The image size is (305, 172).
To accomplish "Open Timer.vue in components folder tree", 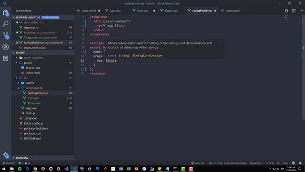I will (34, 103).
